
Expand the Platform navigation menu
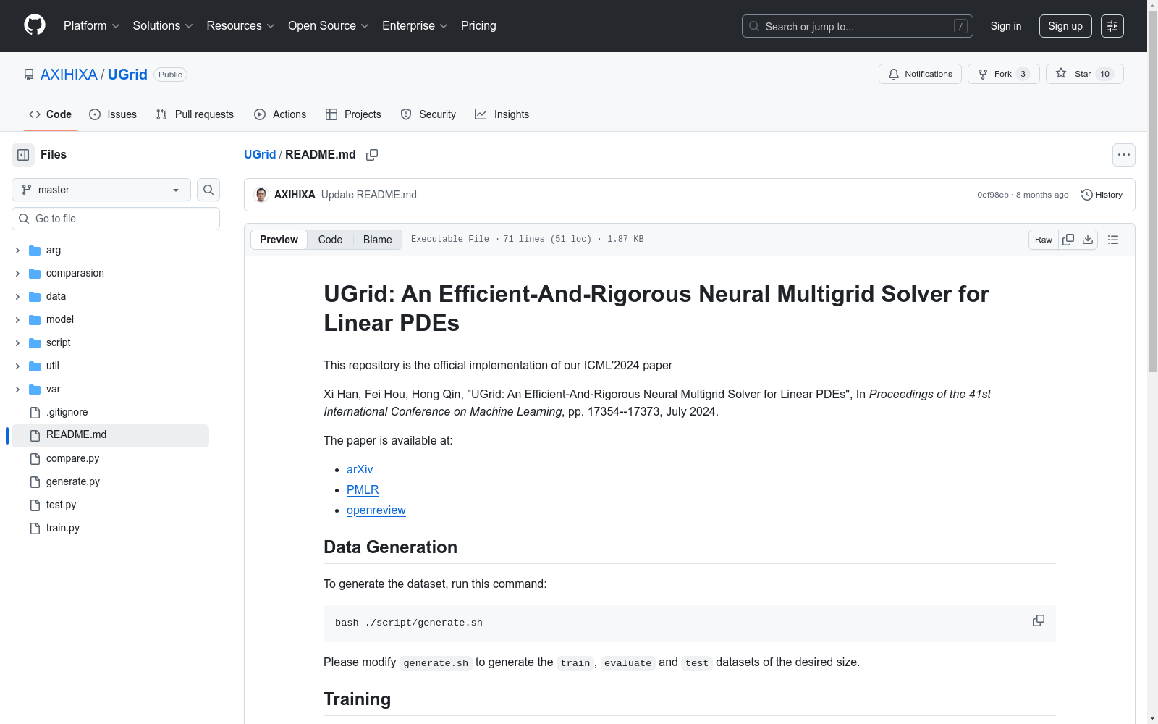coord(91,26)
